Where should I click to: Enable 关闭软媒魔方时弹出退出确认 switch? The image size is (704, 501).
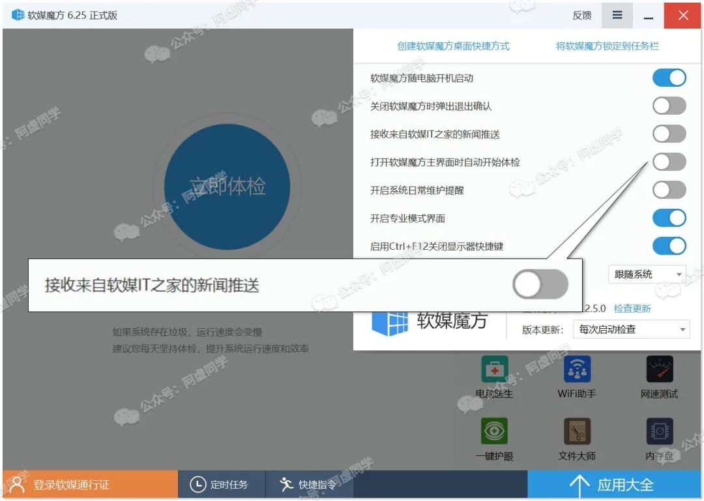click(669, 106)
